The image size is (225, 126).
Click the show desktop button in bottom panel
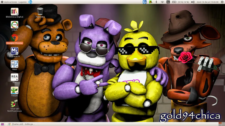(2, 124)
